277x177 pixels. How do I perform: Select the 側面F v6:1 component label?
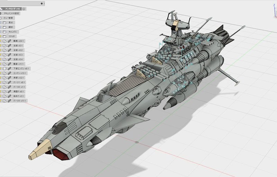[19, 92]
